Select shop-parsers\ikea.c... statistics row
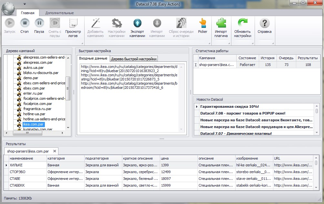324x204 pixels. coord(257,65)
